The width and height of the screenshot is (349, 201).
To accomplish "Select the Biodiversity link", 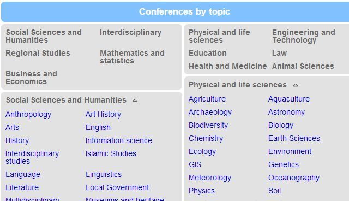I will (x=208, y=125).
